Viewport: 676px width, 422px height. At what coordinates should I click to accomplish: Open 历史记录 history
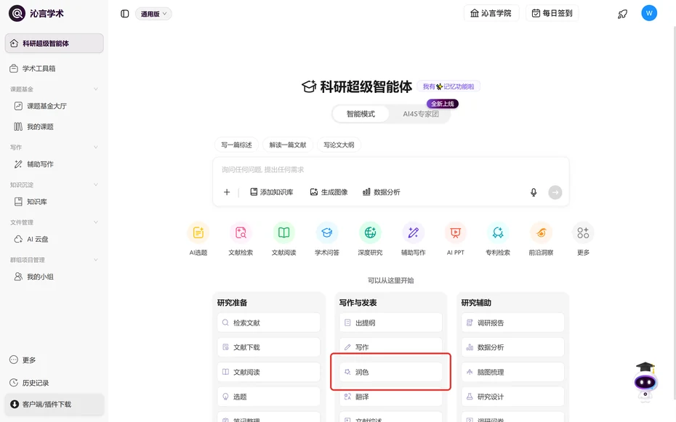pyautogui.click(x=29, y=383)
